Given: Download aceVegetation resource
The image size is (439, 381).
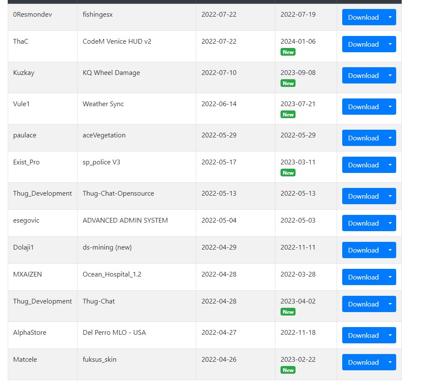Looking at the screenshot, I should coord(363,138).
